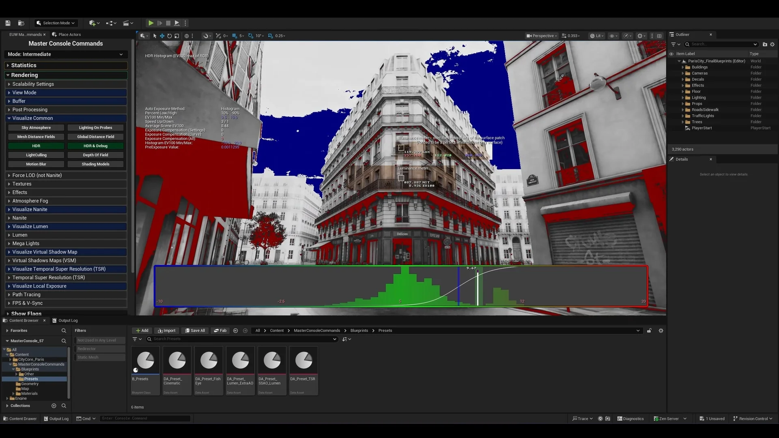Expand the Statistics section

(x=24, y=65)
